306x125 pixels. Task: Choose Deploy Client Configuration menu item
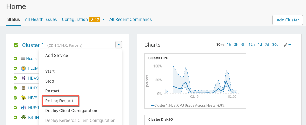71,111
